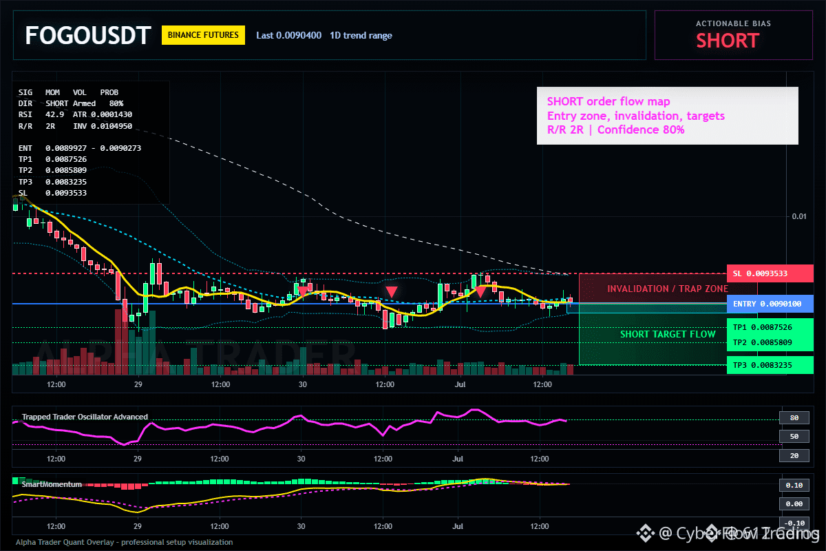The width and height of the screenshot is (826, 551).
Task: Click the SmartMomentum 0.00 scale label
Action: [793, 504]
